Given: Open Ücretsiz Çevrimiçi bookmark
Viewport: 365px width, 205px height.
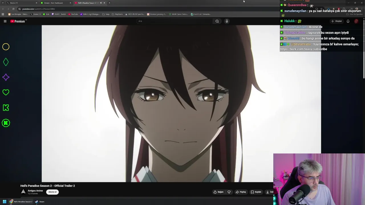Looking at the screenshot, I should (157, 14).
